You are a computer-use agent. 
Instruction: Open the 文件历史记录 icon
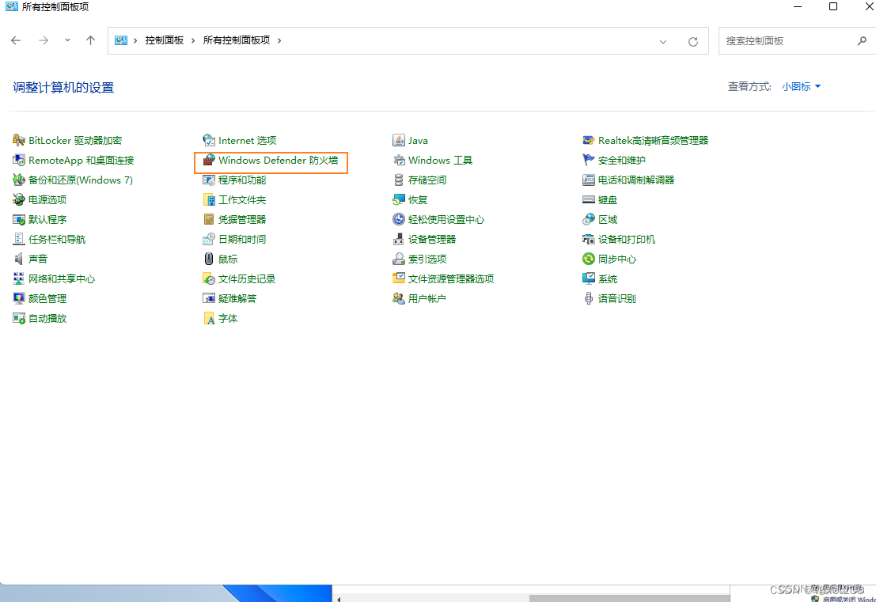pos(208,278)
